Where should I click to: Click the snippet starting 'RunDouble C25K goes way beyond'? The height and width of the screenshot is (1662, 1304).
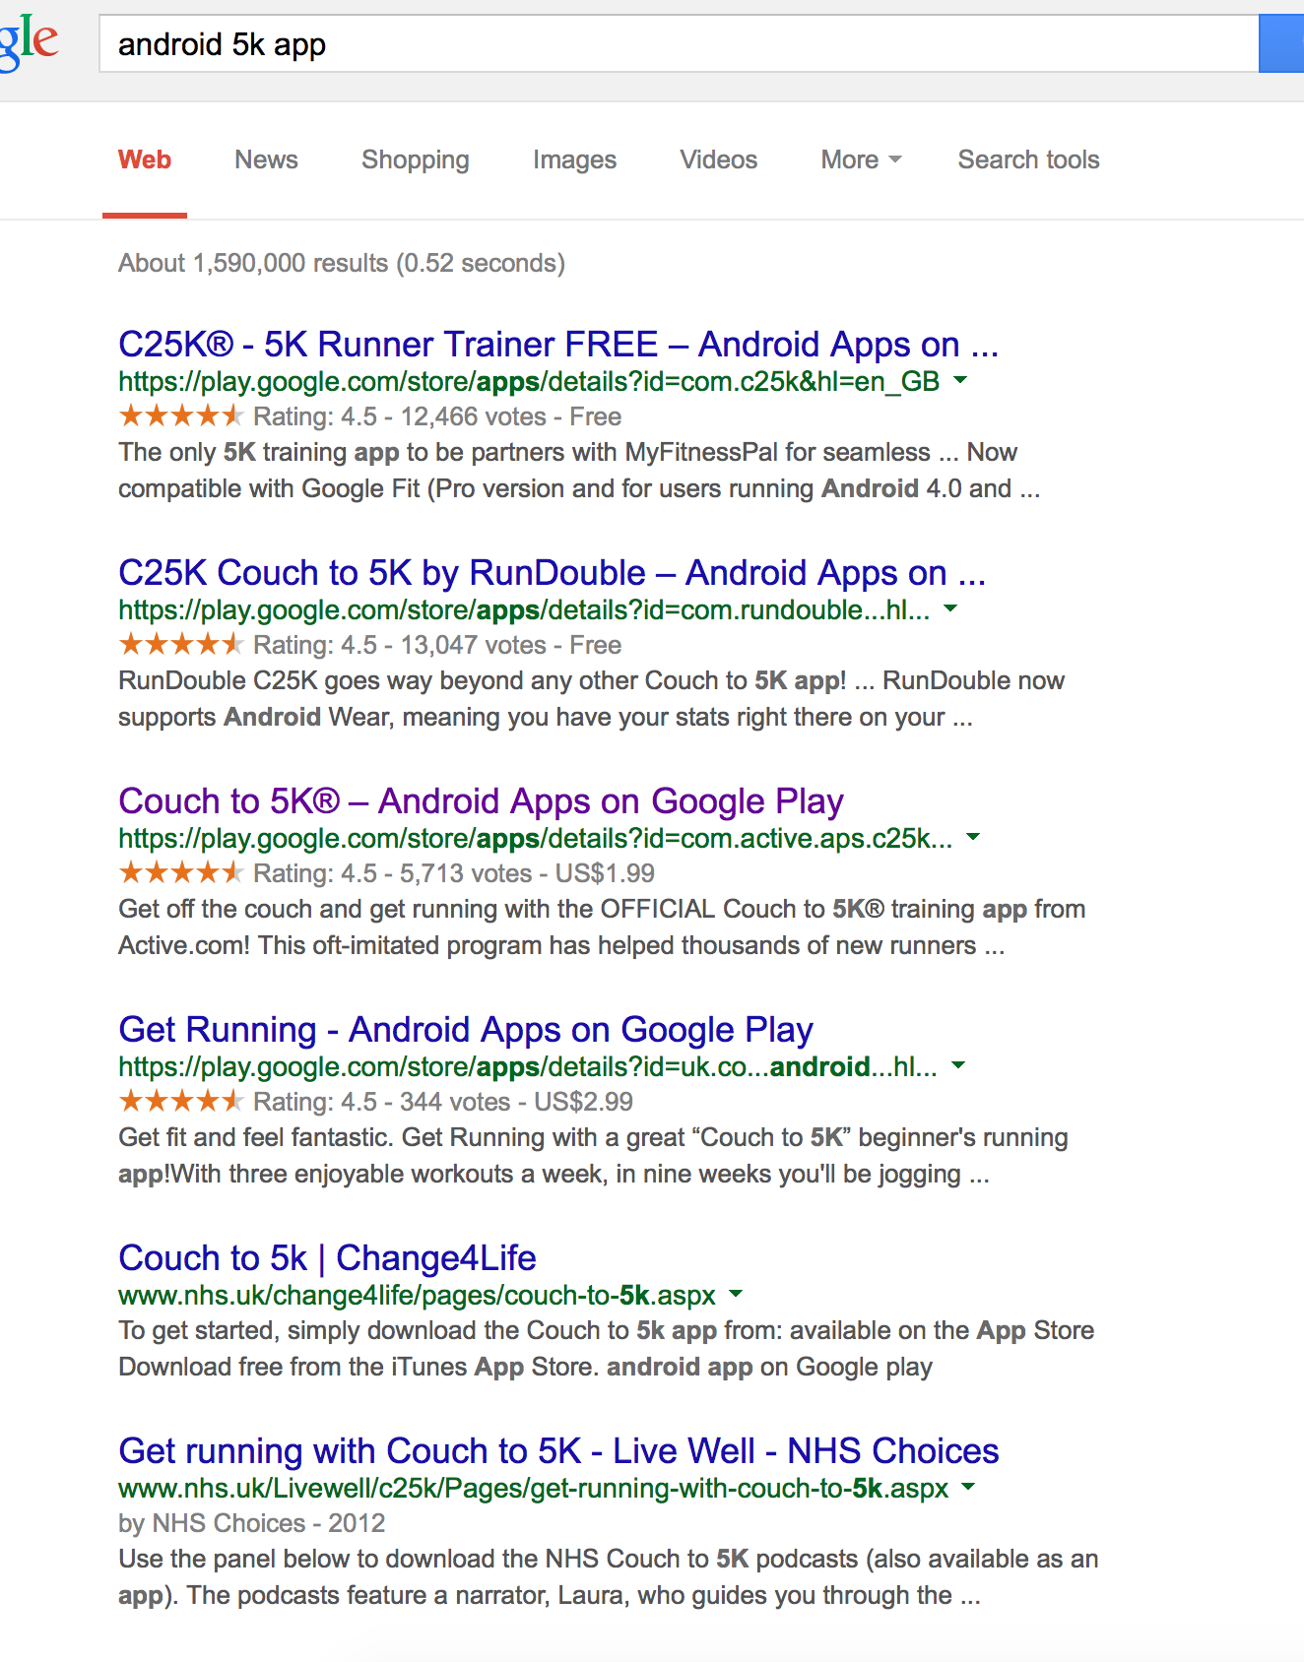tap(591, 699)
